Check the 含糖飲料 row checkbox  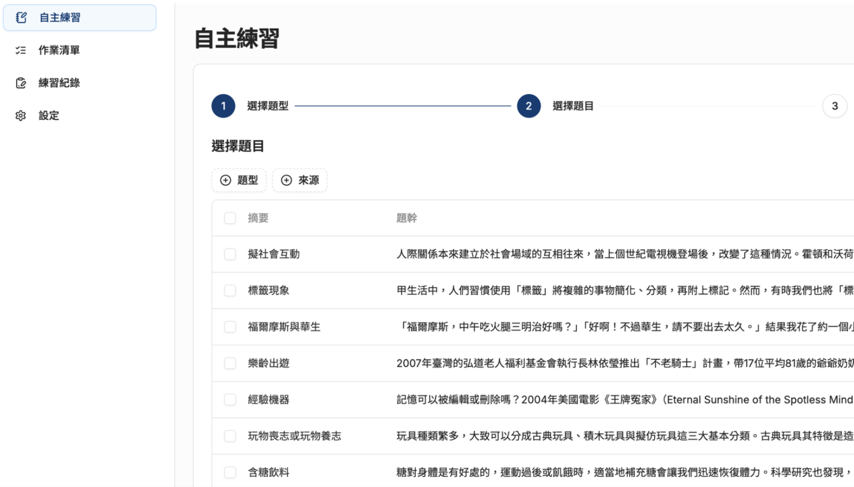coord(230,472)
